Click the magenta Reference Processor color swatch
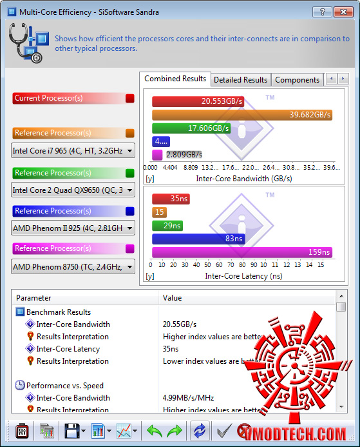360x447 pixels. (130, 248)
